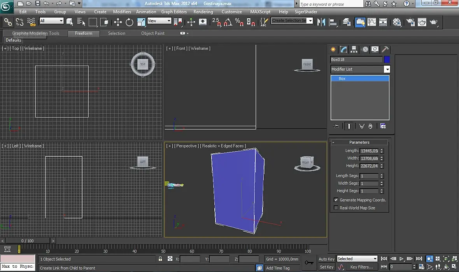Open the Material Editor from the toolbar
The image size is (459, 272).
point(397,22)
